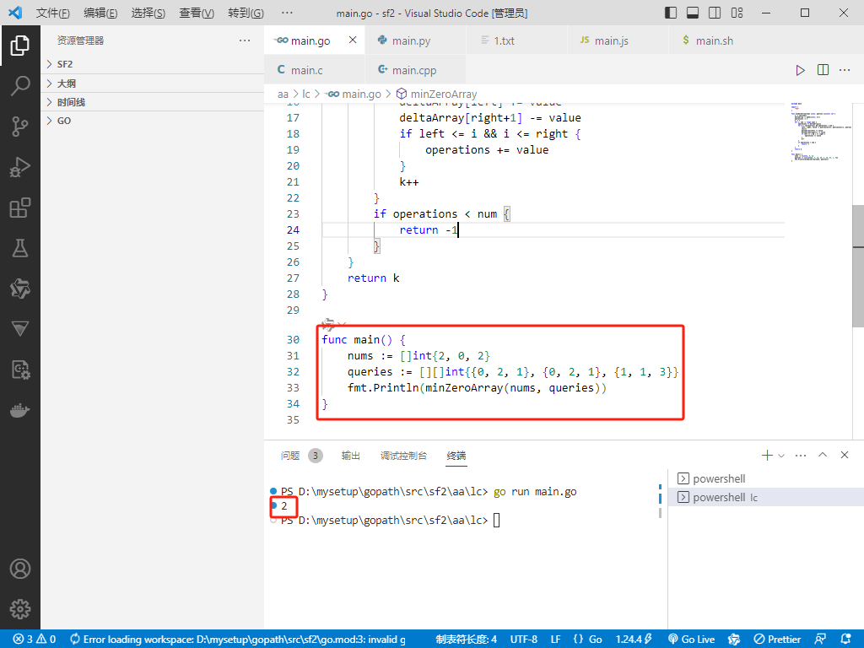Open the Source Control view
The width and height of the screenshot is (864, 648).
tap(20, 127)
